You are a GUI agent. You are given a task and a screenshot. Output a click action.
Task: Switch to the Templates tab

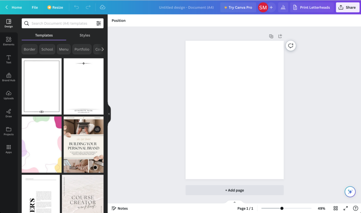44,35
